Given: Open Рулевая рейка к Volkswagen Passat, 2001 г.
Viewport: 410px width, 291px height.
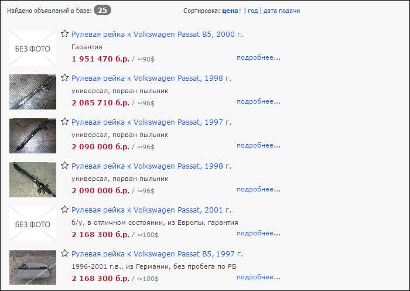Looking at the screenshot, I should [151, 210].
